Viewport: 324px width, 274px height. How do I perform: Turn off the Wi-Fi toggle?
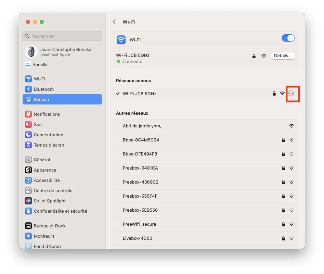(288, 38)
